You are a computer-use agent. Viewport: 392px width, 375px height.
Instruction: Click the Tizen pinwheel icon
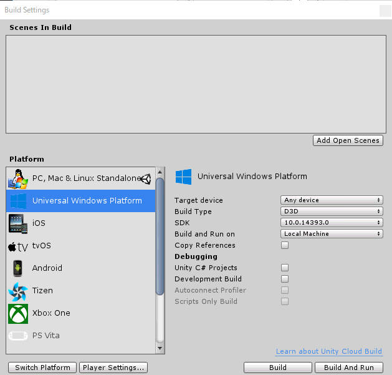pyautogui.click(x=18, y=291)
